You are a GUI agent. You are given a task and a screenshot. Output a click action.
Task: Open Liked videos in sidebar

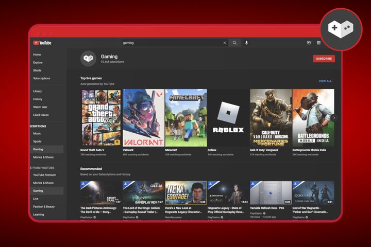coord(41,115)
